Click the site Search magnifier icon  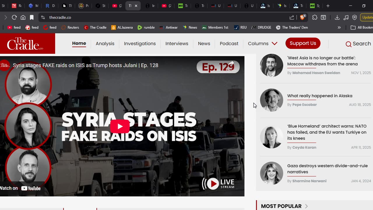coord(349,44)
